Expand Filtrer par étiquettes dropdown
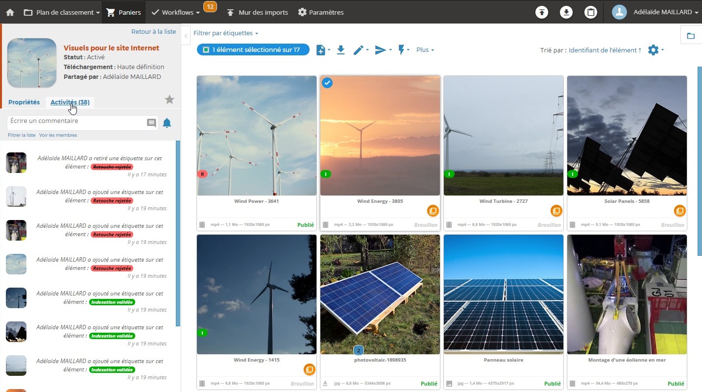Viewport: 702px width, 392px height. click(225, 33)
